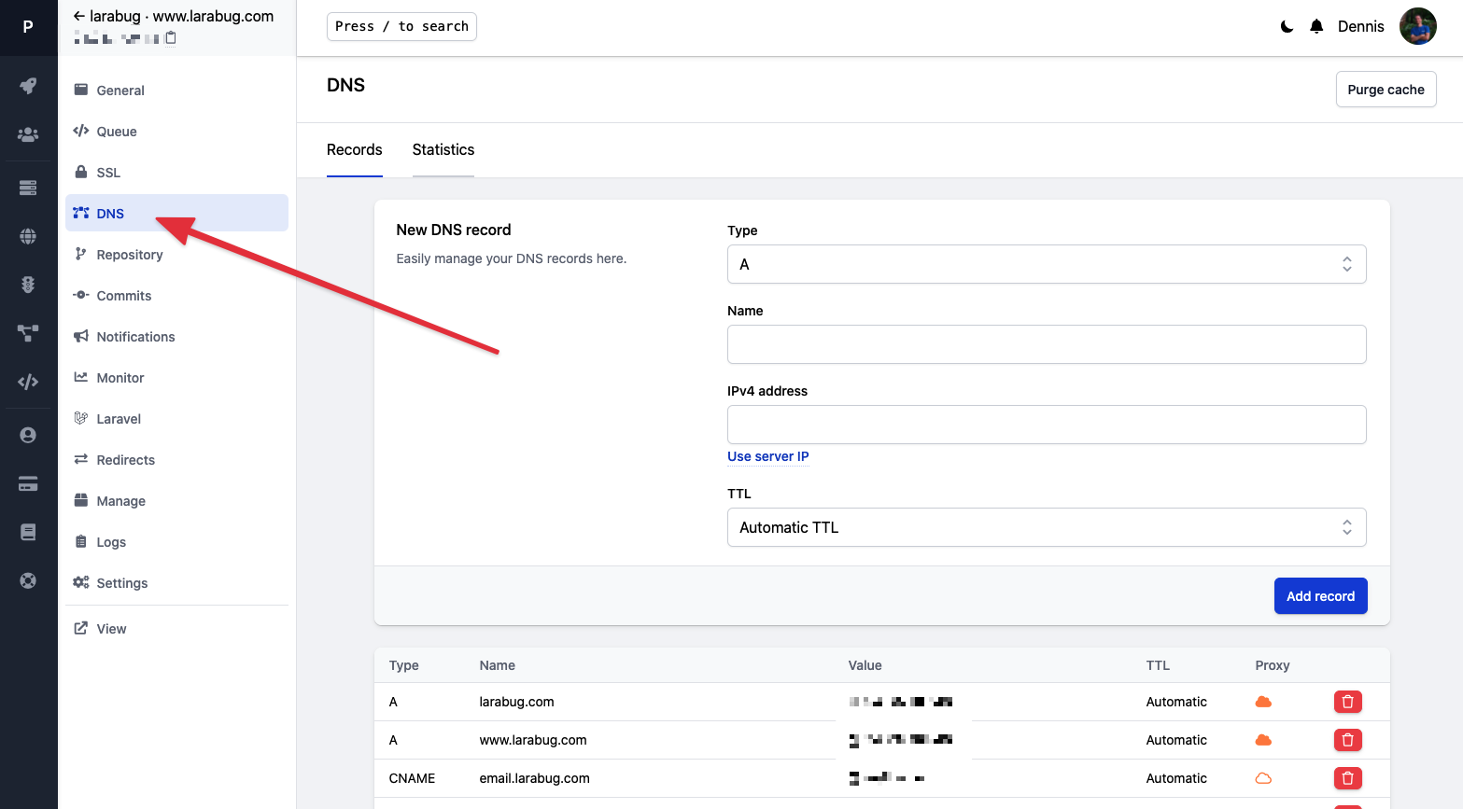Screen dimensions: 1463x809
Task: Toggle proxy cloud for email.larabug.com record
Action: (1263, 778)
